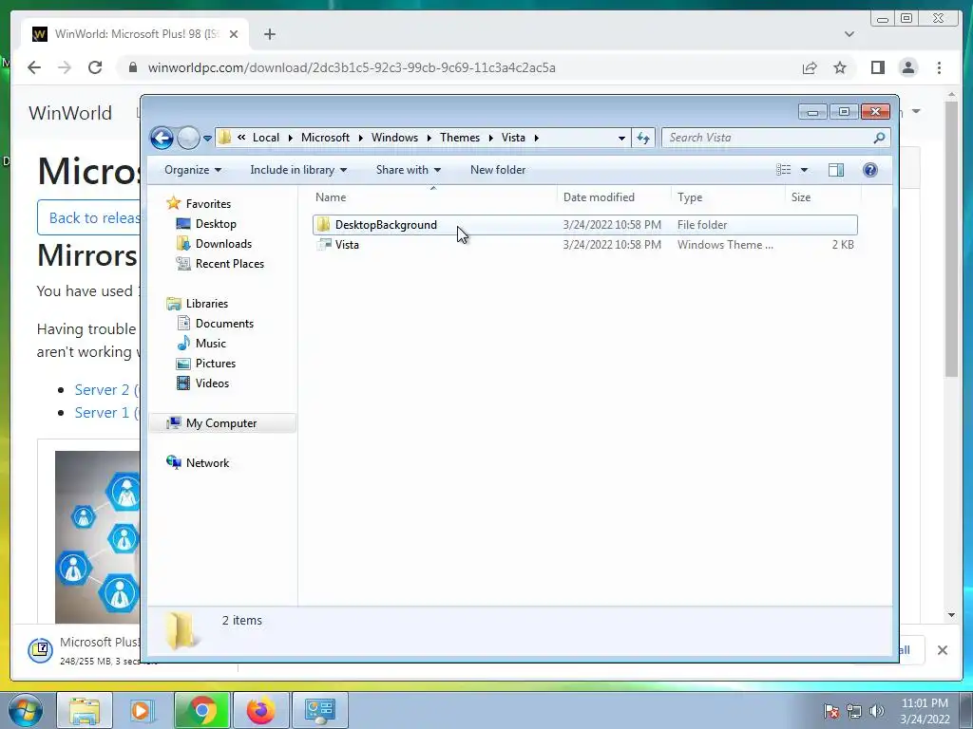Toggle the preview pane
Viewport: 973px width, 729px height.
tap(836, 170)
